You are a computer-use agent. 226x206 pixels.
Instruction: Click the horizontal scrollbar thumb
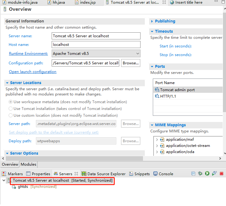pyautogui.click(x=74, y=158)
